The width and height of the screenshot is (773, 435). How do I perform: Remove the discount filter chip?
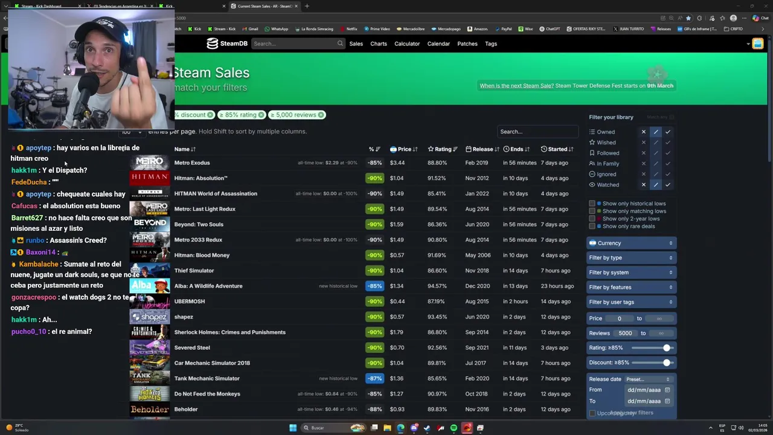tap(210, 115)
